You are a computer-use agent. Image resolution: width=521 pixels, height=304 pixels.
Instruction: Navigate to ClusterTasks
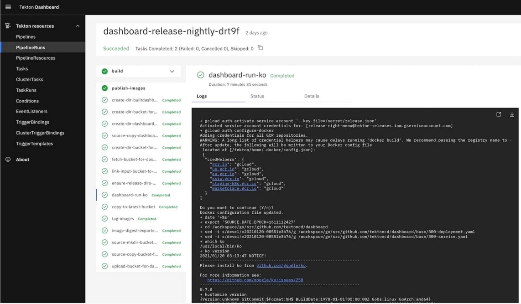coord(30,79)
